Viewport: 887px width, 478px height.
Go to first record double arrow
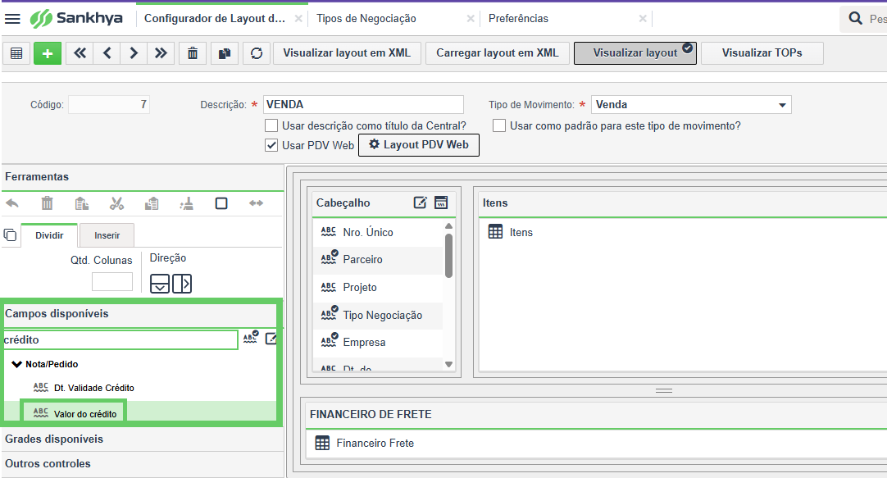[80, 53]
